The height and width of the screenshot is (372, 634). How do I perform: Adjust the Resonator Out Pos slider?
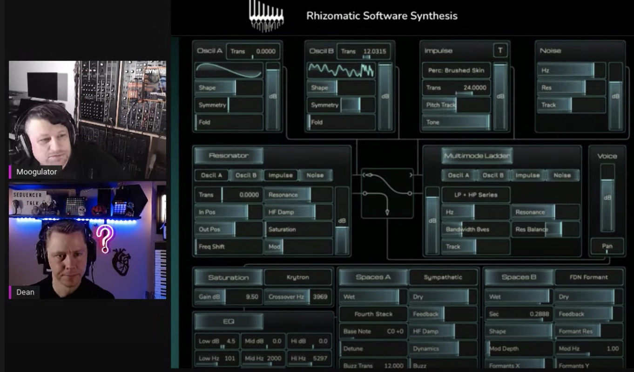(229, 229)
